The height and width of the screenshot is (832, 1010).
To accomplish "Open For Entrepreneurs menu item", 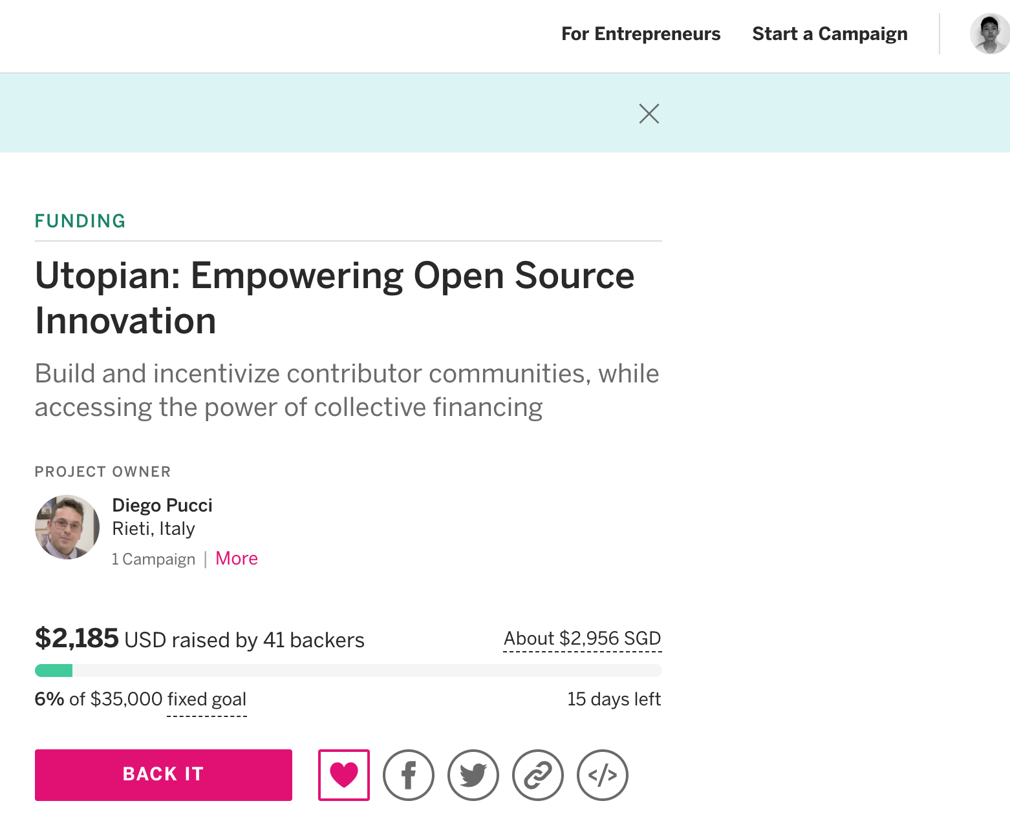I will [x=641, y=34].
